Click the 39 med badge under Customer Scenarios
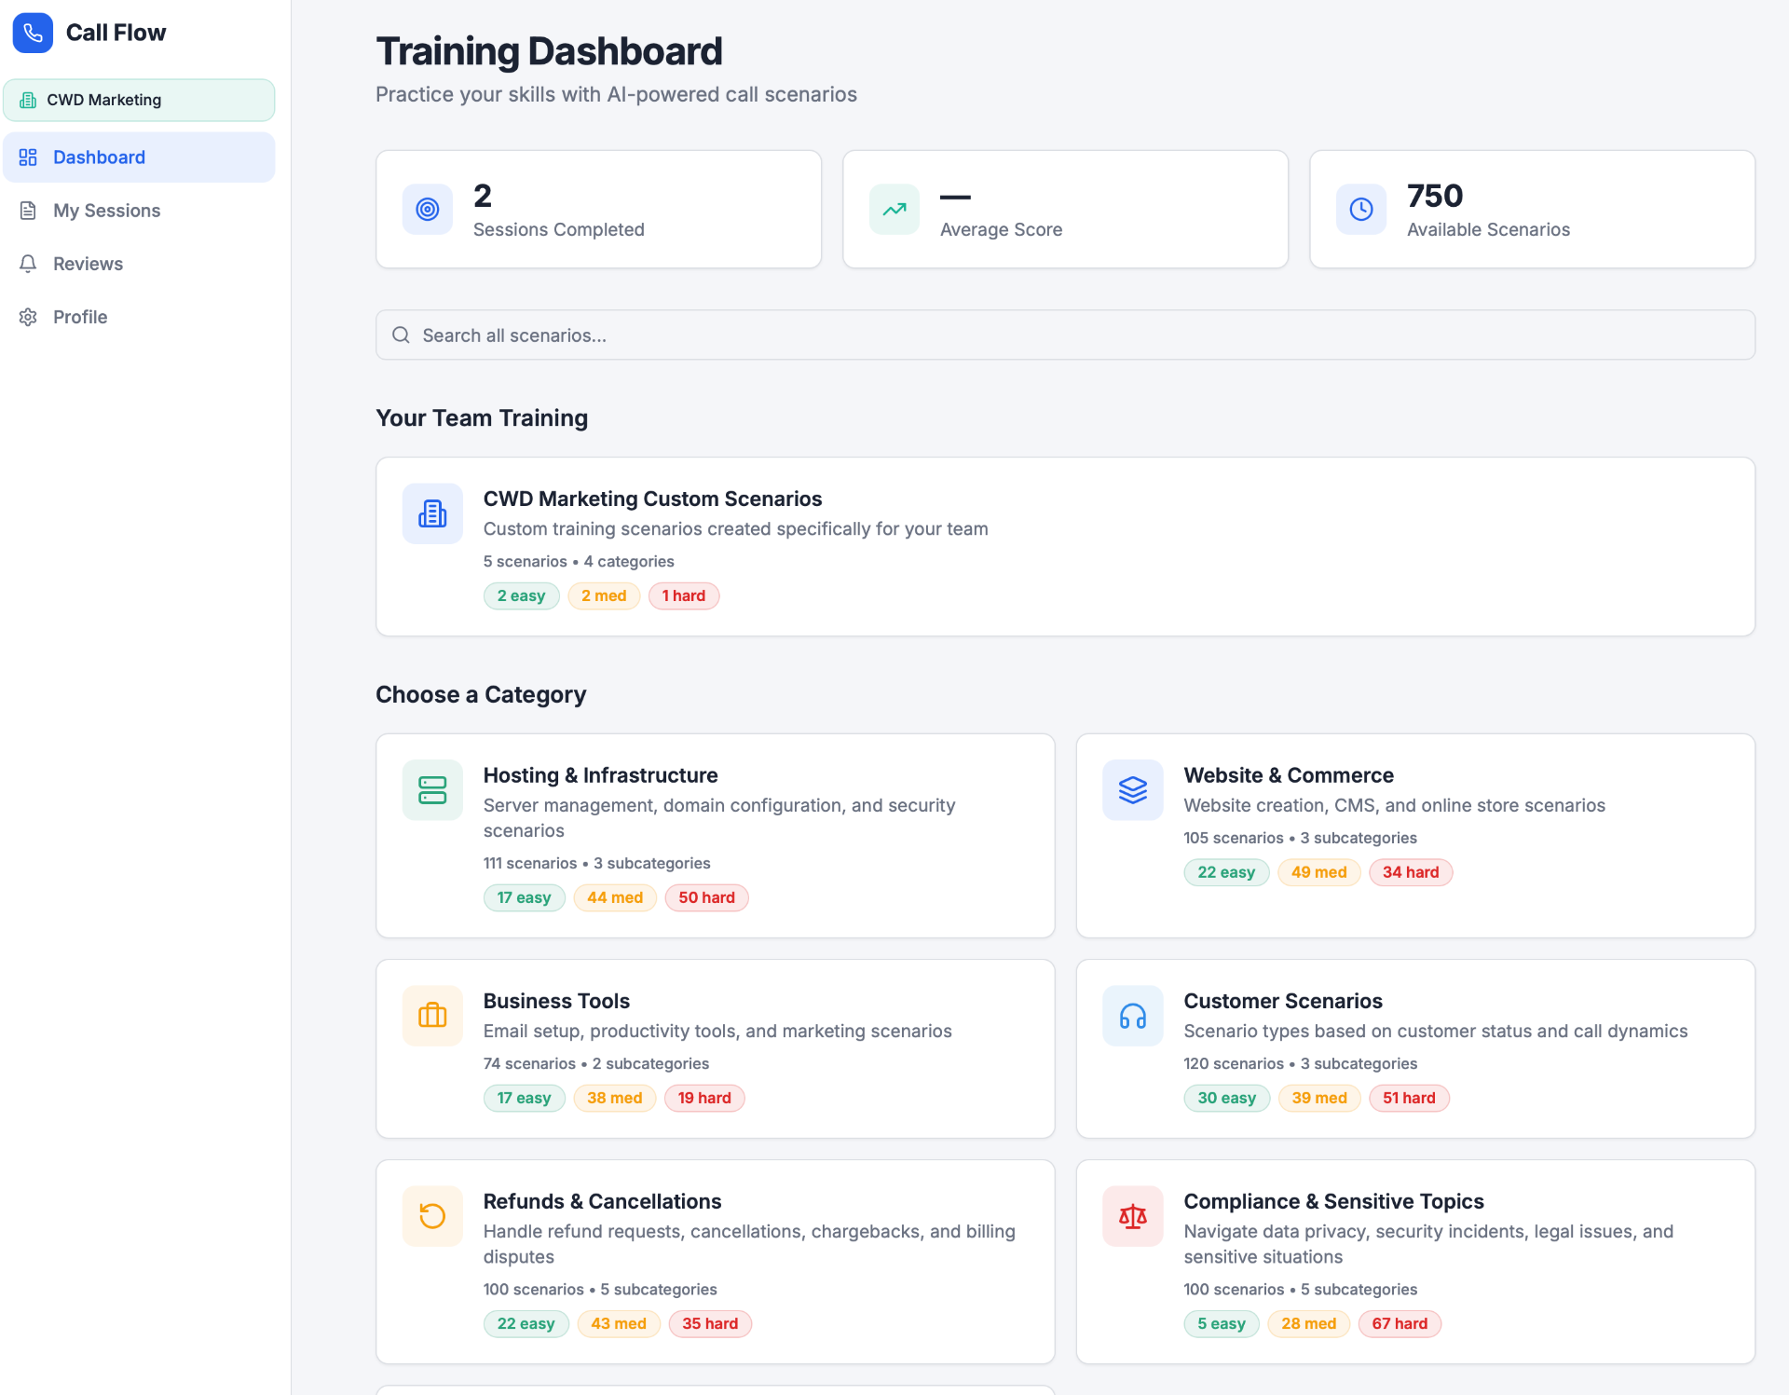Viewport: 1789px width, 1395px height. tap(1319, 1099)
